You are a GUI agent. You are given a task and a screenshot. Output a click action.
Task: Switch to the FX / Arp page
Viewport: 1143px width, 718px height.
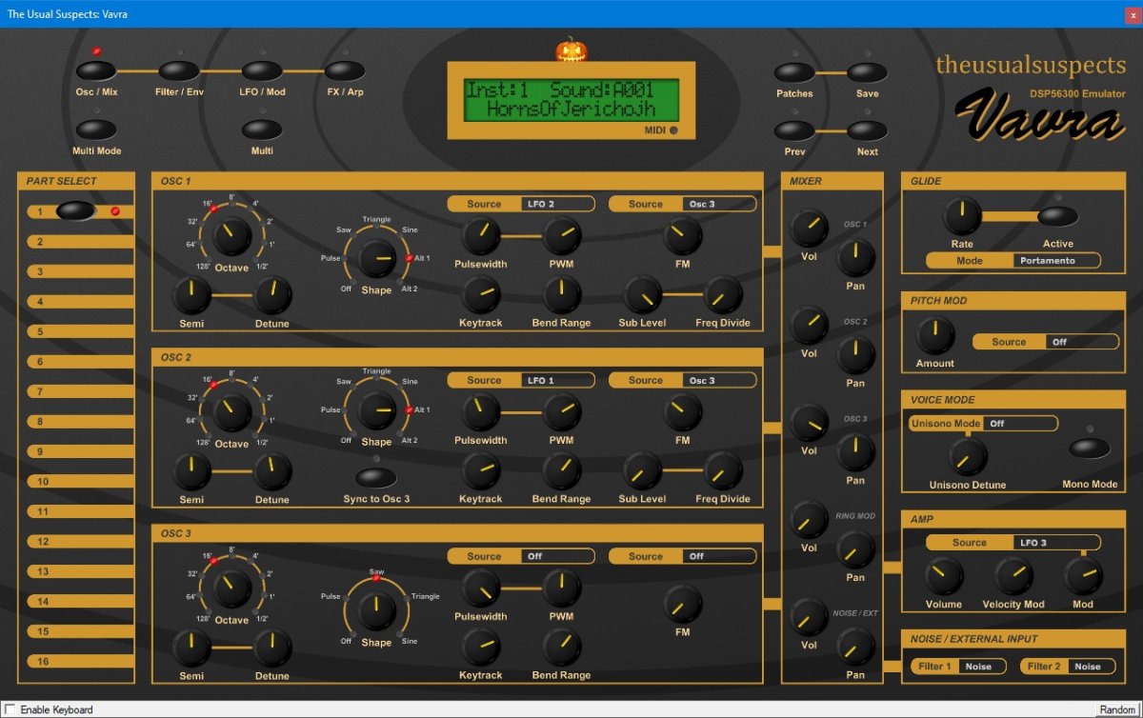pos(345,70)
